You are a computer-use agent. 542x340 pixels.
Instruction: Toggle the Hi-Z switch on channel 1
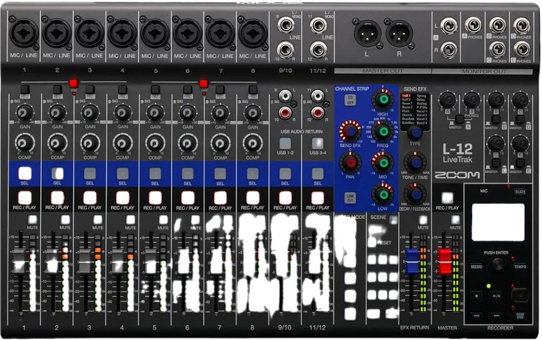pyautogui.click(x=25, y=89)
